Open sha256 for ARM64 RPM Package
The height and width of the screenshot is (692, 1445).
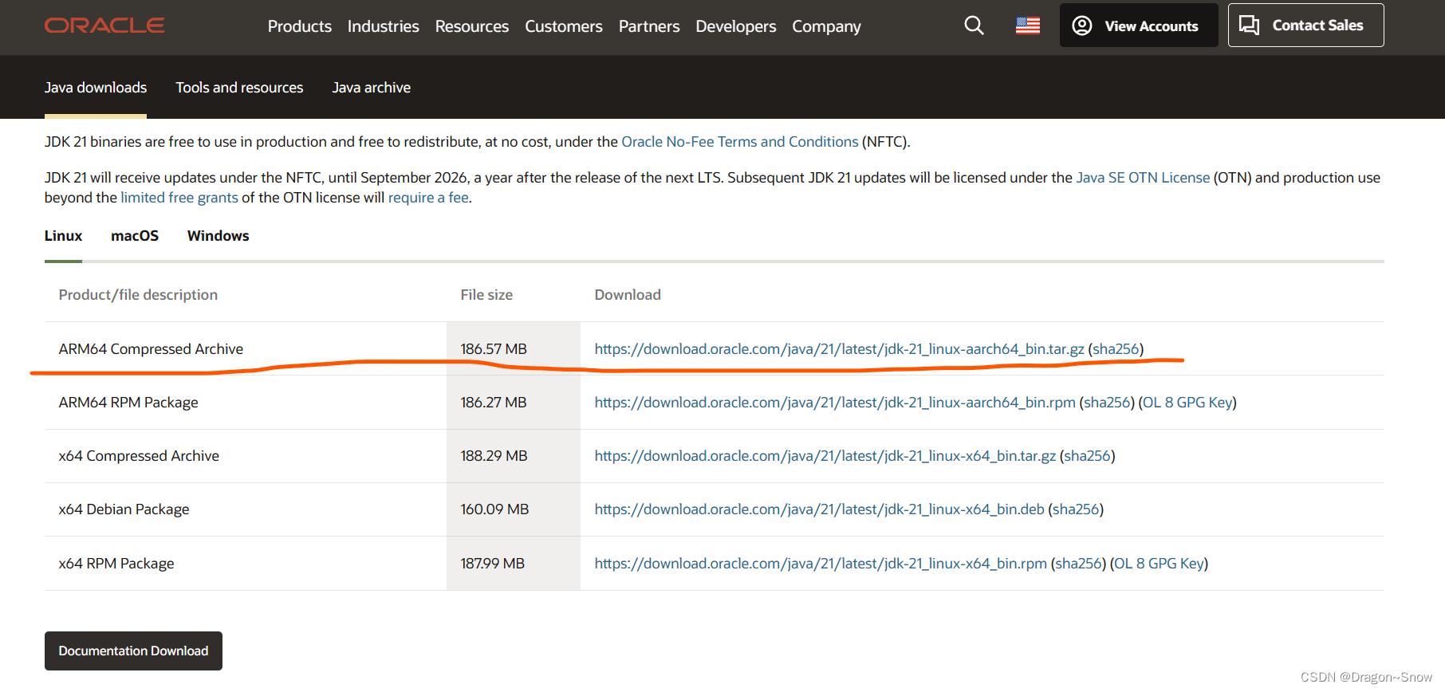point(1107,403)
